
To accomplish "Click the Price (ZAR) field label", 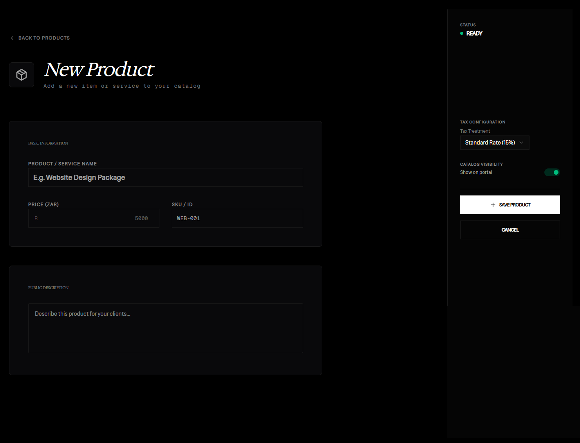I will [x=43, y=204].
